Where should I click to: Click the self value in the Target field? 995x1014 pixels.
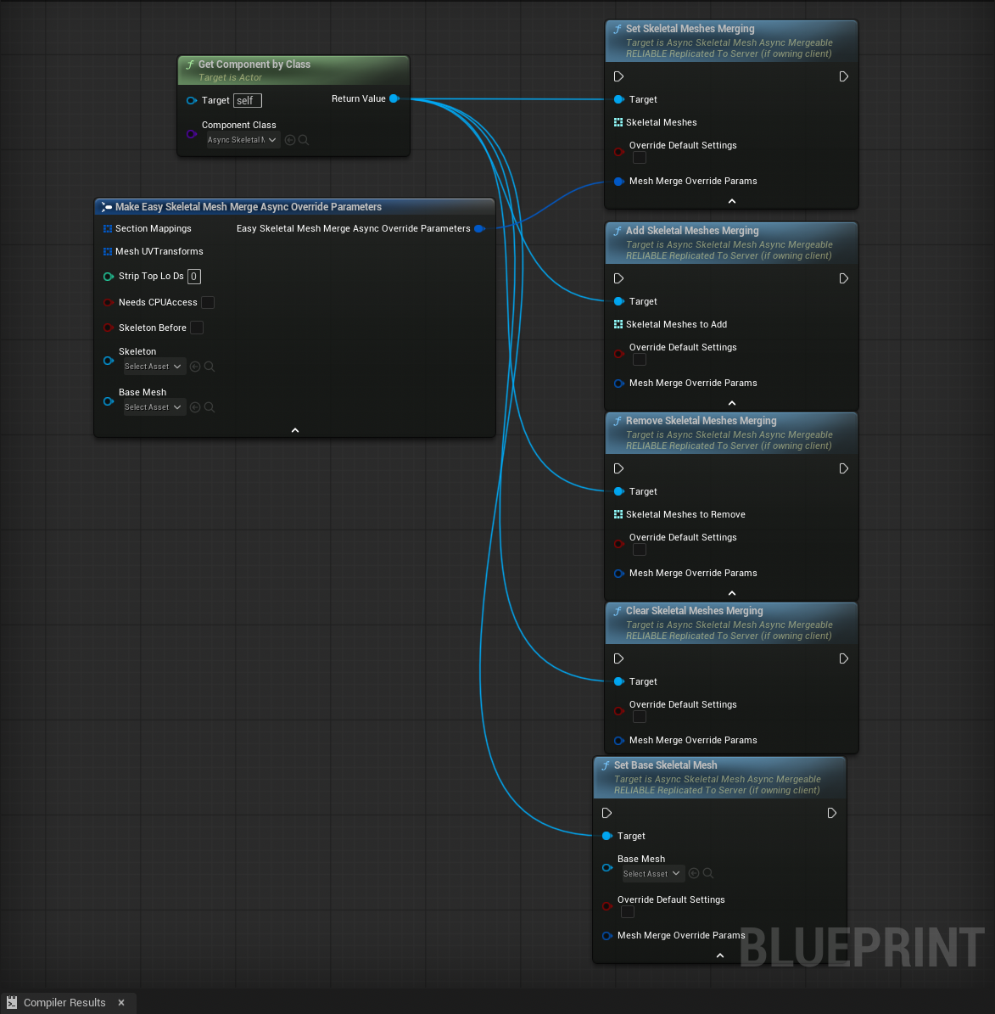coord(247,100)
